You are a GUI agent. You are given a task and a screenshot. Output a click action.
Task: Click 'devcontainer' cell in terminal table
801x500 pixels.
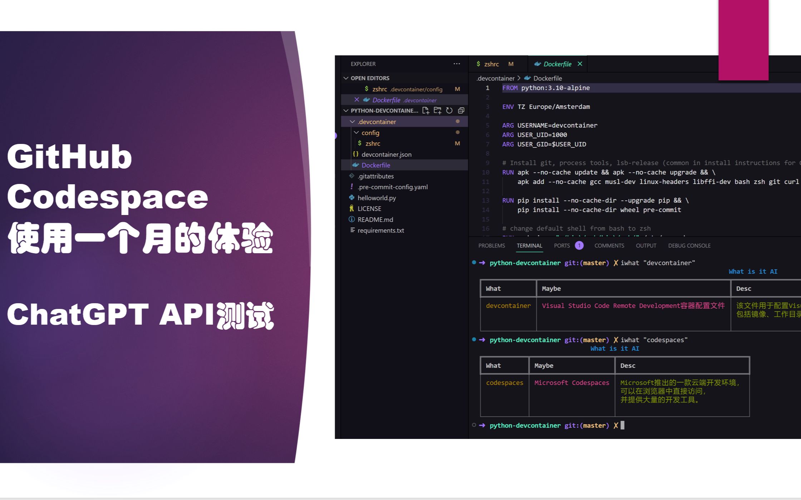(x=508, y=306)
